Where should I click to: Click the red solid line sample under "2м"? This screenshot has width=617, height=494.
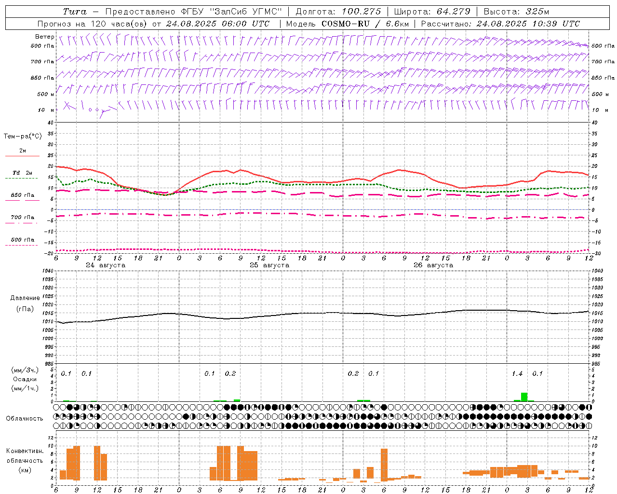click(22, 156)
